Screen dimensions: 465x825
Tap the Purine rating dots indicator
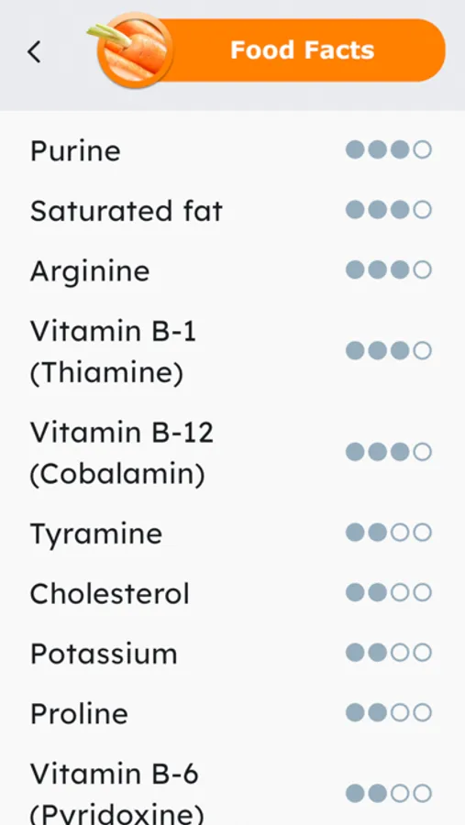click(389, 150)
